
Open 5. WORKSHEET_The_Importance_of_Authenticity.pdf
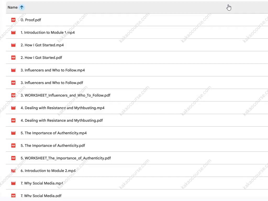pos(66,158)
